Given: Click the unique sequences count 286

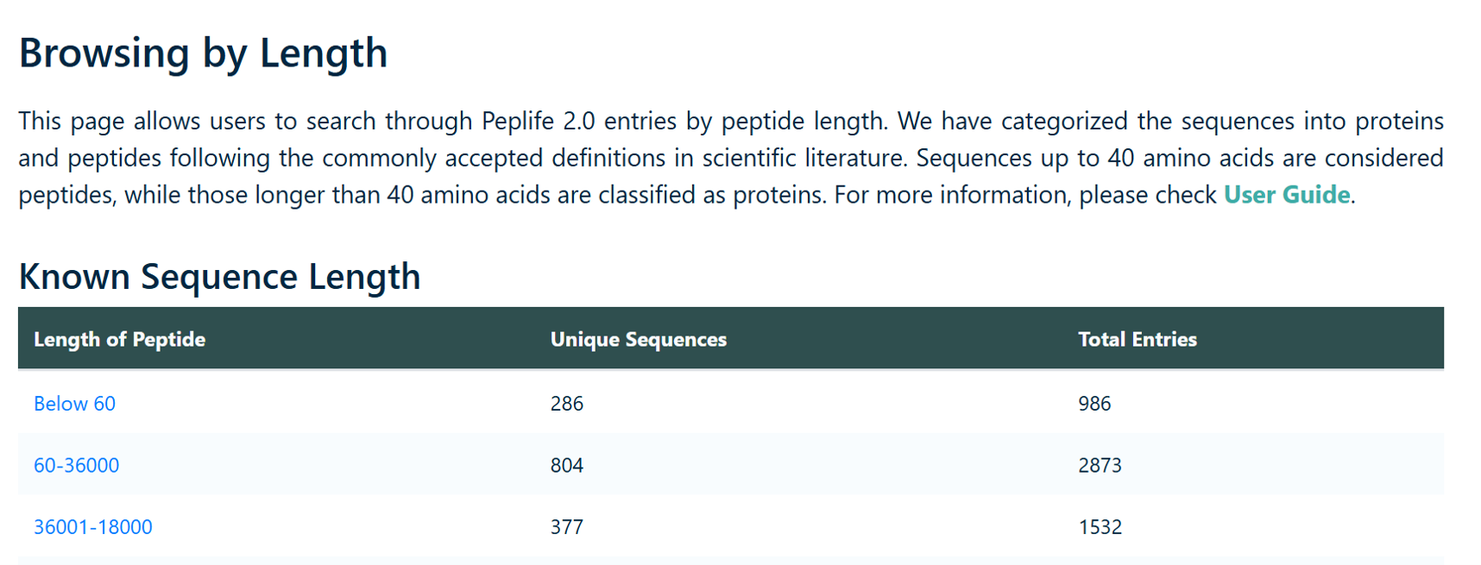Looking at the screenshot, I should coord(567,404).
